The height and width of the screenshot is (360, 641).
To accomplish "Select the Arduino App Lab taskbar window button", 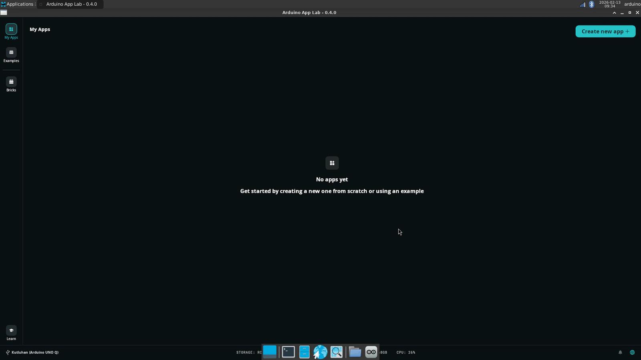I will click(x=71, y=4).
